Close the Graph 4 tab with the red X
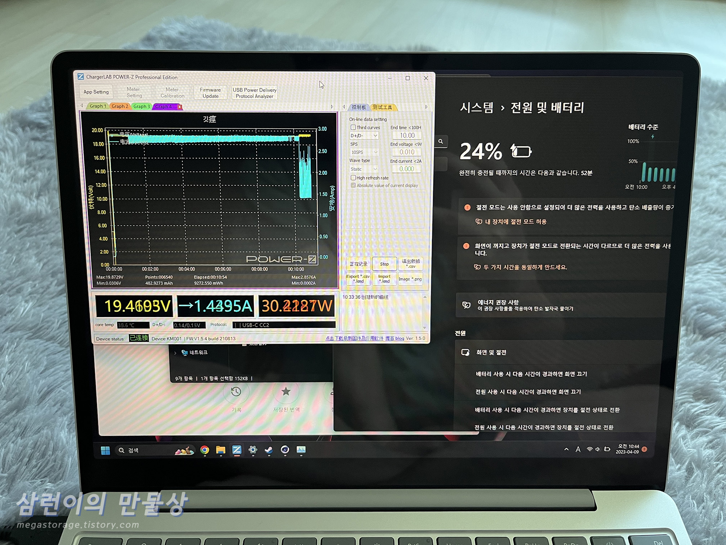726x545 pixels. [x=179, y=106]
